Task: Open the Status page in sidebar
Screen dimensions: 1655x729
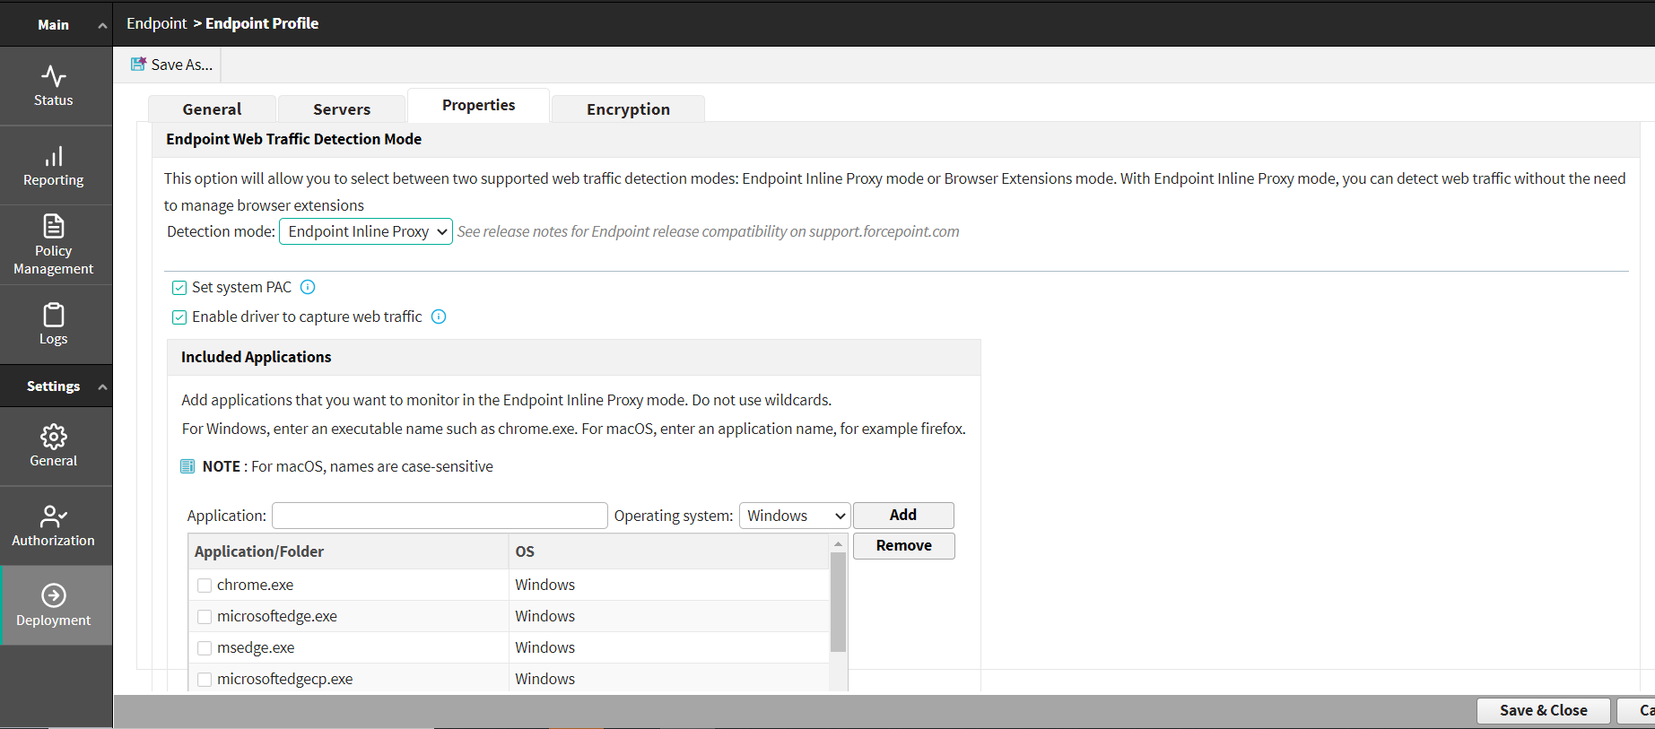Action: [x=54, y=86]
